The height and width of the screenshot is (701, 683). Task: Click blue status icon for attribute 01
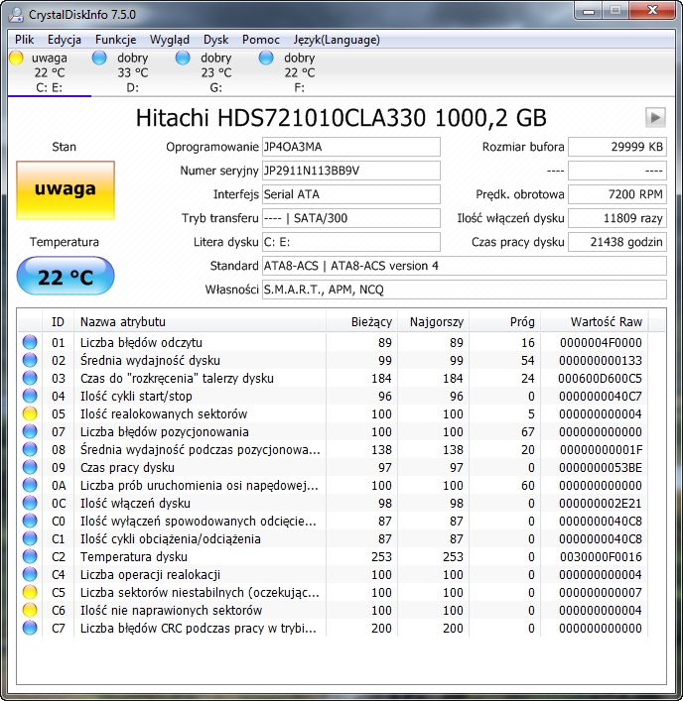click(30, 342)
